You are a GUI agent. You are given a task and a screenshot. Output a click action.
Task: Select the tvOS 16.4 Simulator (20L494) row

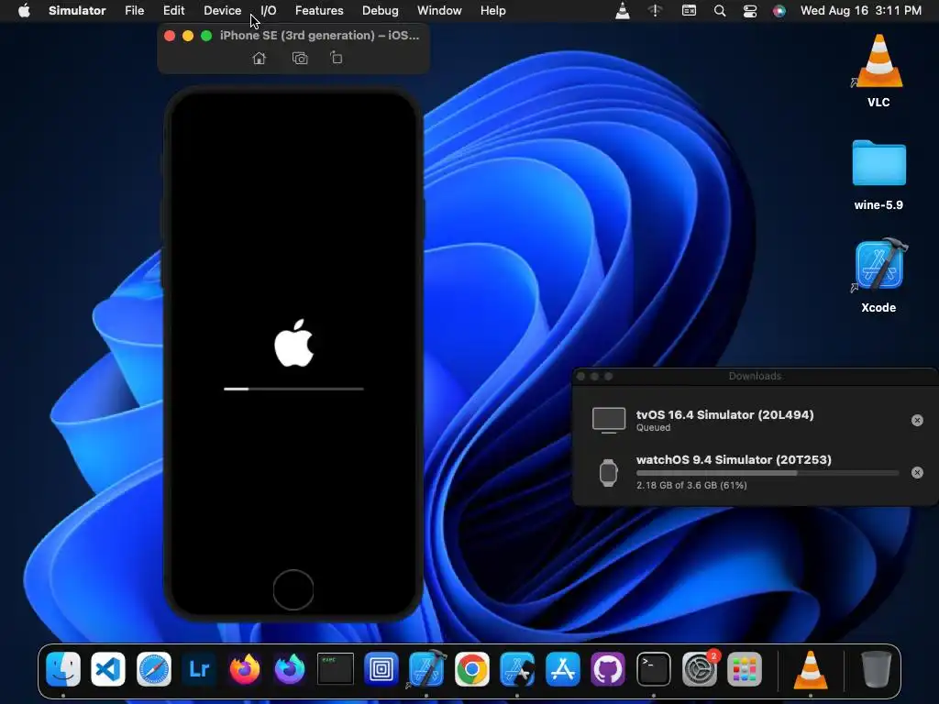[x=755, y=420]
